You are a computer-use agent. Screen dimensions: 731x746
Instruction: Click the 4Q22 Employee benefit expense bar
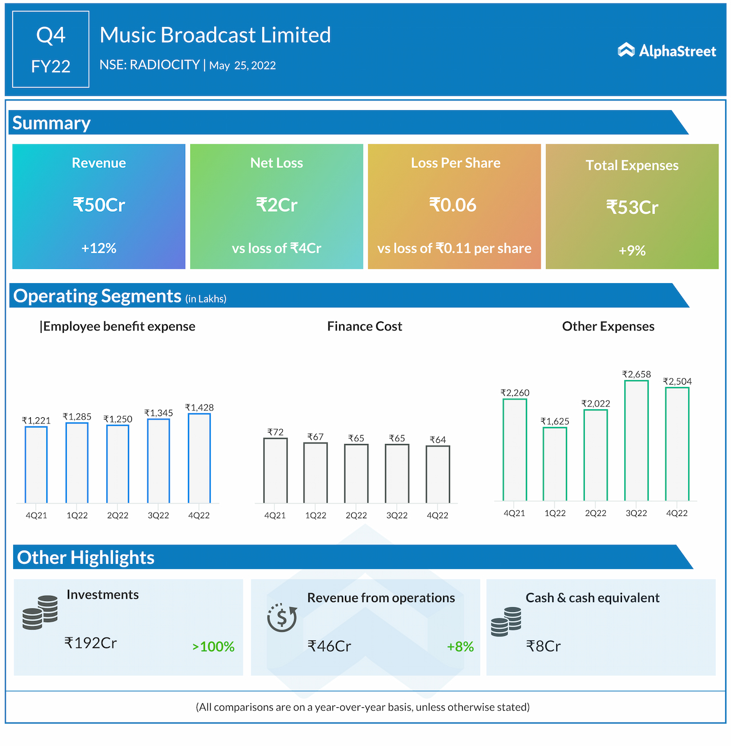click(199, 458)
